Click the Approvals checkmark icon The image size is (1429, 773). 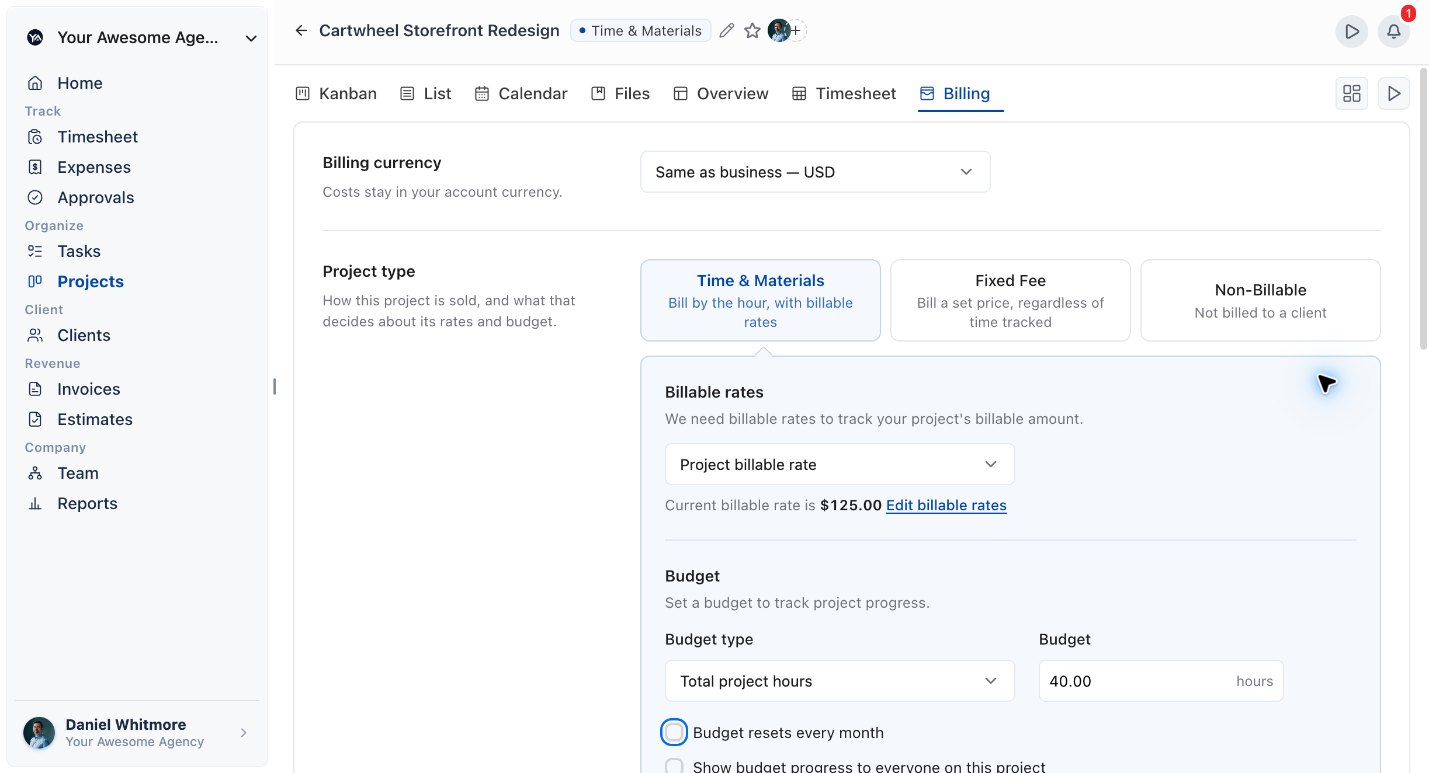tap(35, 197)
